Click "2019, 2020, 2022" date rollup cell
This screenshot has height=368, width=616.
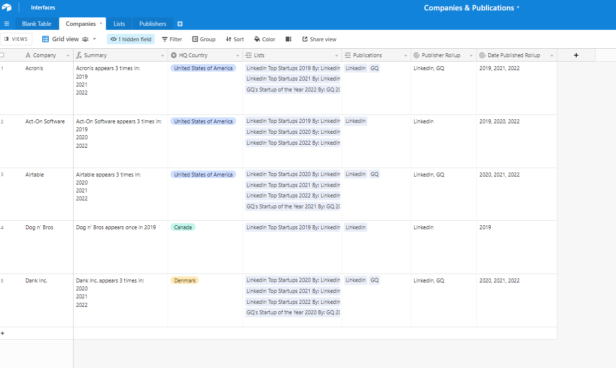click(x=500, y=121)
